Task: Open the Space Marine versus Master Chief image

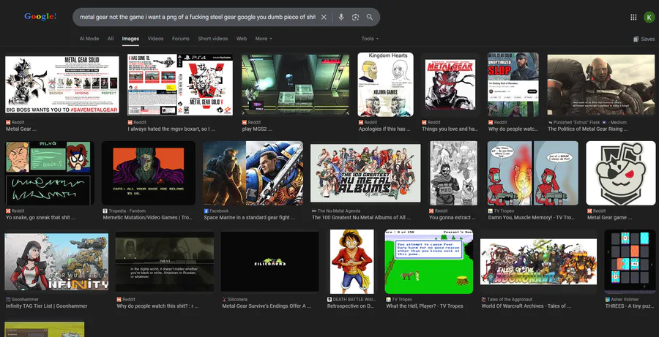Action: coord(253,173)
